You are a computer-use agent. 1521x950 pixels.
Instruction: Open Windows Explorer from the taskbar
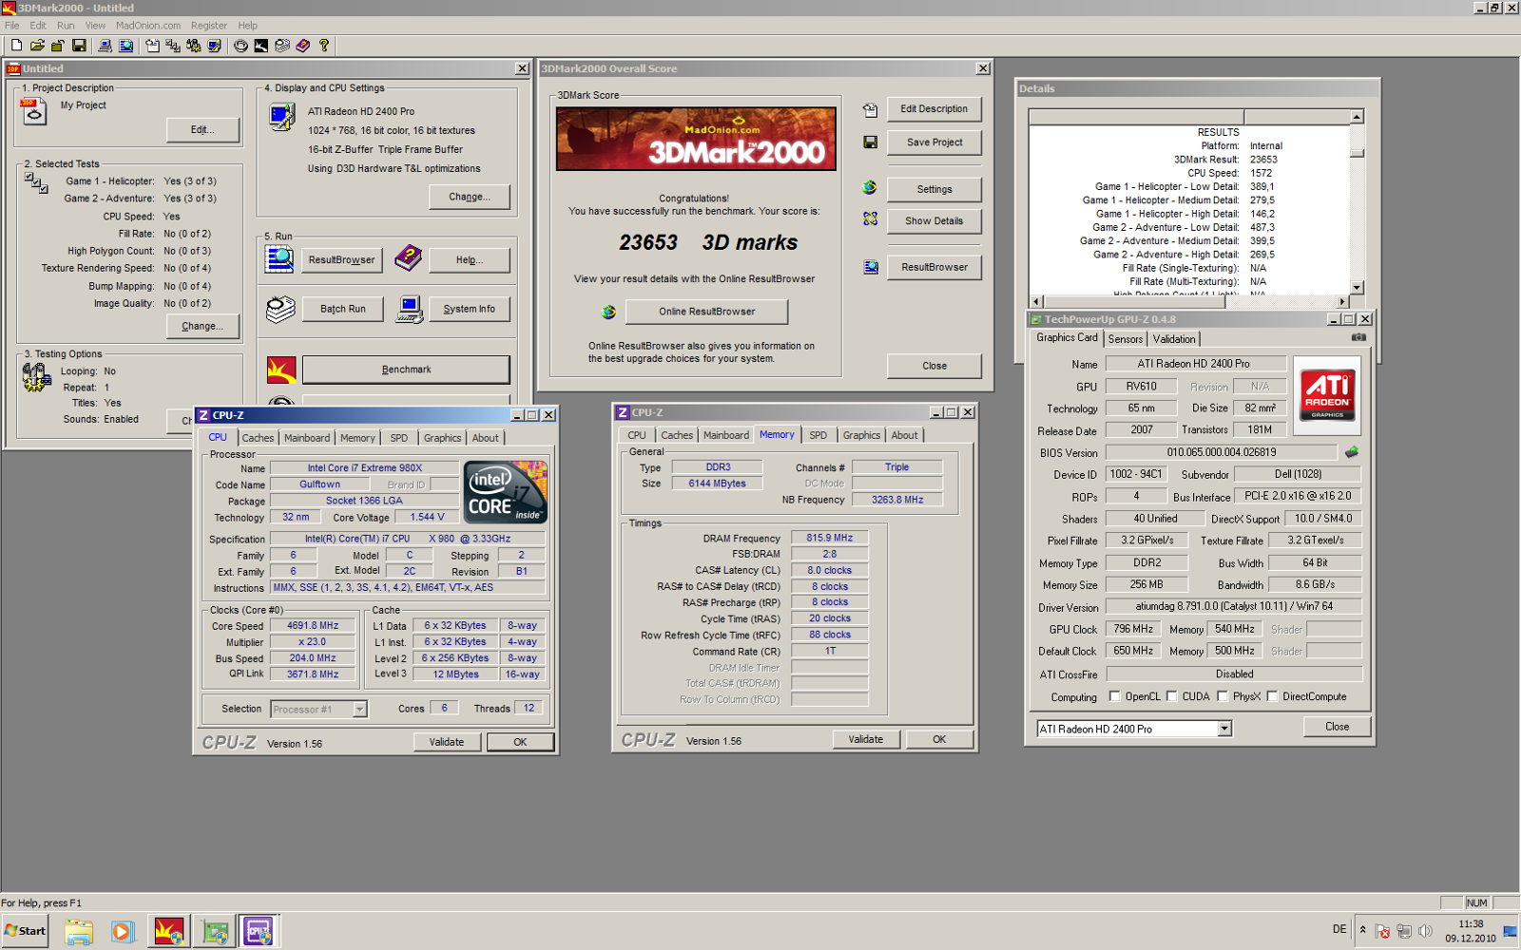(79, 932)
